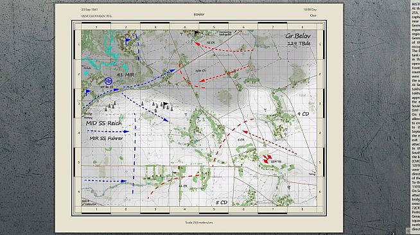Click the blue arrowhead under MID SS Reich

pyautogui.click(x=126, y=132)
